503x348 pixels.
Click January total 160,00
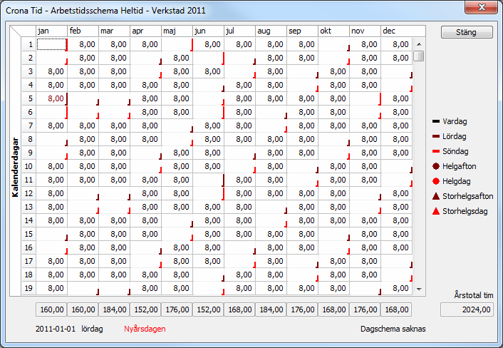pos(51,309)
